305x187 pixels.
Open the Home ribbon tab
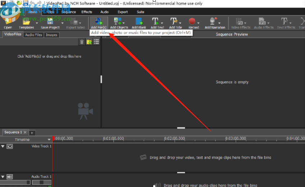pos(32,12)
